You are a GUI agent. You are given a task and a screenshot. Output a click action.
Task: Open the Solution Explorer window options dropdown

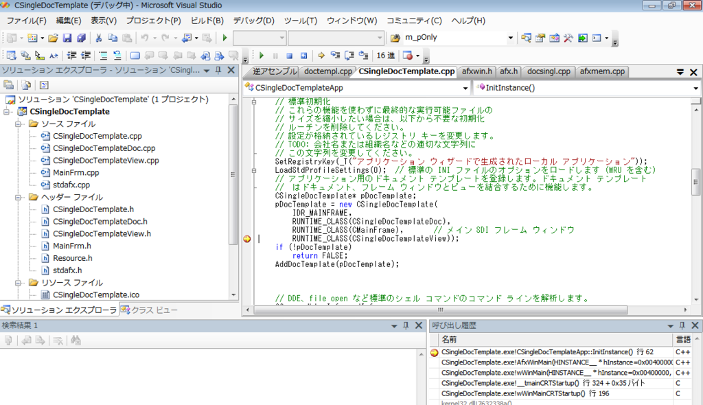[x=207, y=71]
